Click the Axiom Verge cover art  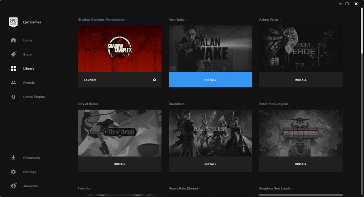pyautogui.click(x=301, y=49)
